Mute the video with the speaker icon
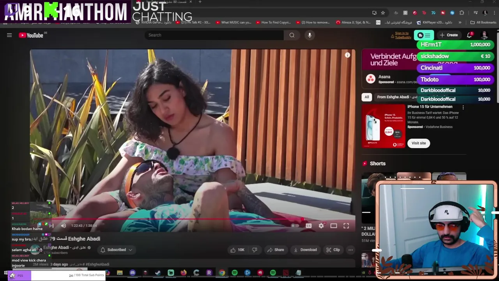This screenshot has width=499, height=281. 64,226
